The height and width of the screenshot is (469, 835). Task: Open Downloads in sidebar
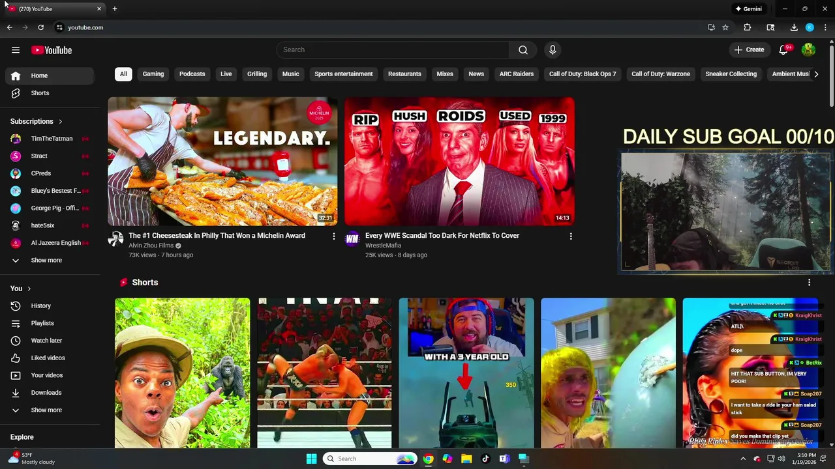(50, 393)
